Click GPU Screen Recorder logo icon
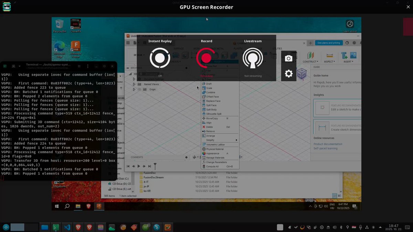Viewport: 413px width, 232px height. [7, 7]
